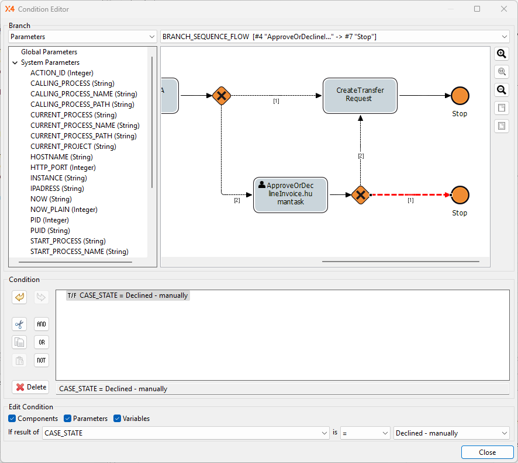Select Global Parameters in the tree
The width and height of the screenshot is (518, 463).
tap(49, 52)
